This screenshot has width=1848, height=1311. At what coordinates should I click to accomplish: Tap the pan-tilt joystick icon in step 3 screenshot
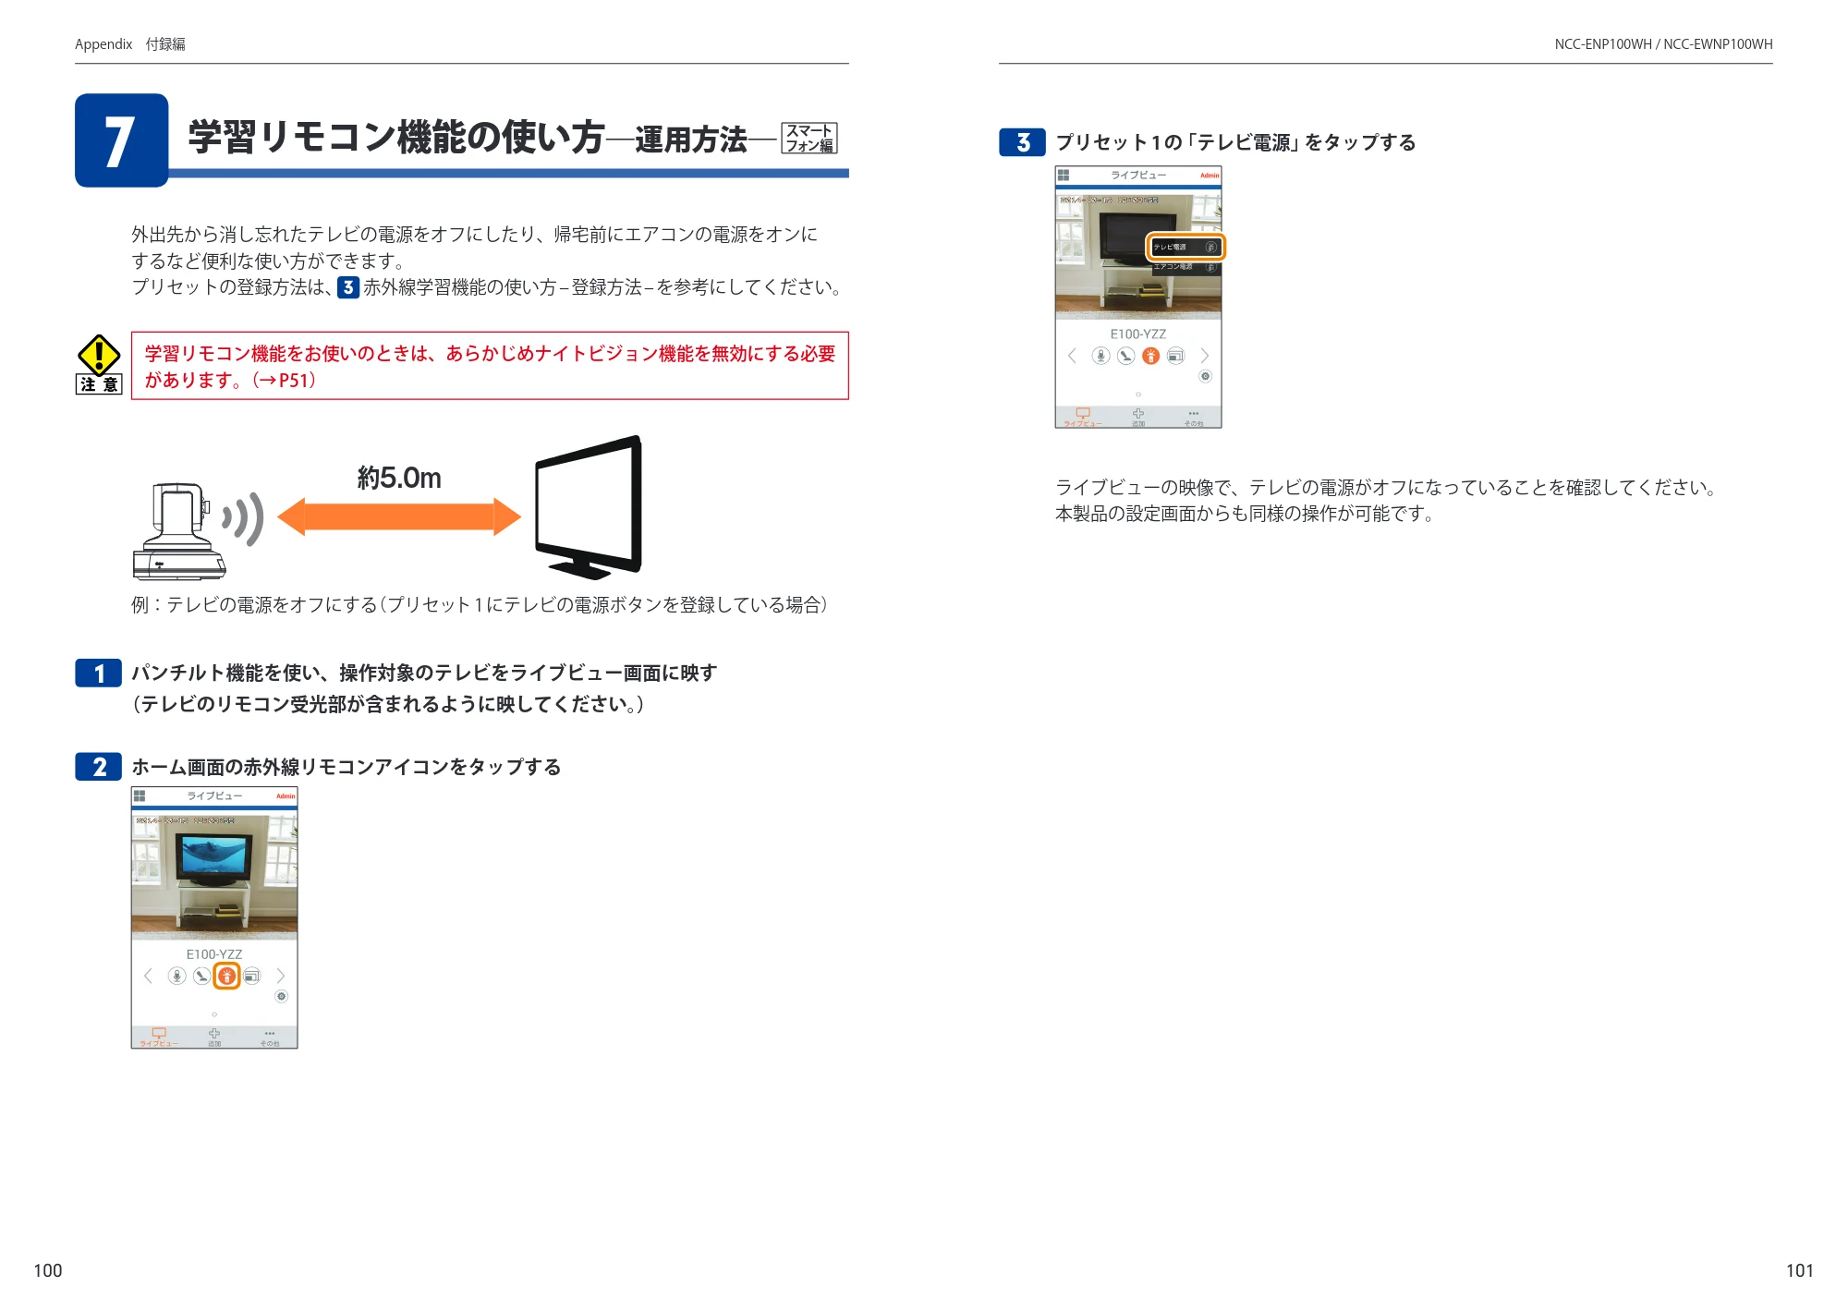pyautogui.click(x=1125, y=356)
